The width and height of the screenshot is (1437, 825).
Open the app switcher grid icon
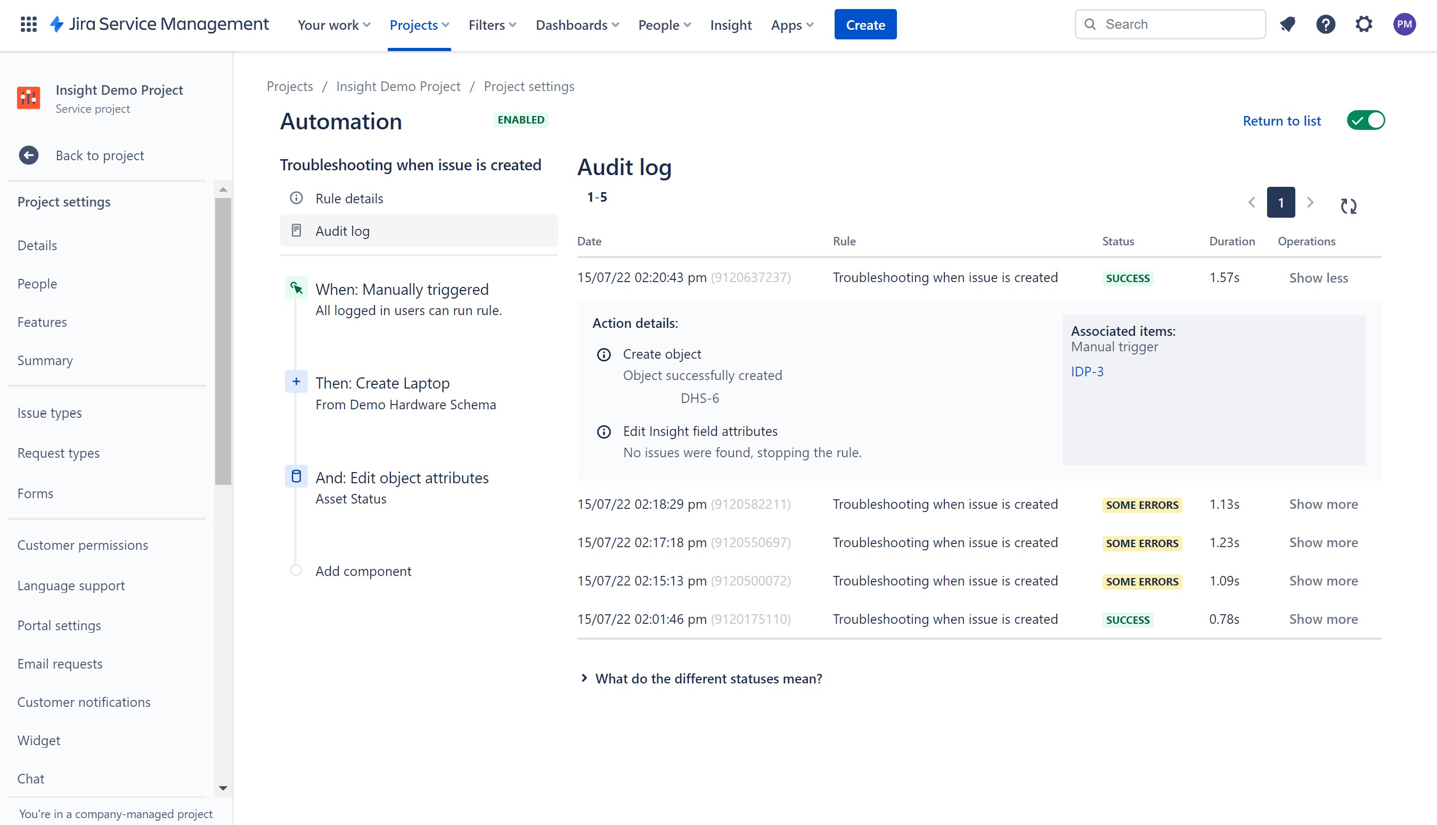click(x=28, y=24)
